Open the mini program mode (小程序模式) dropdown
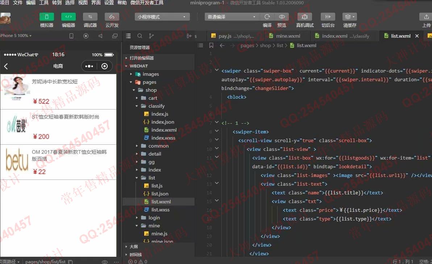 coord(162,17)
